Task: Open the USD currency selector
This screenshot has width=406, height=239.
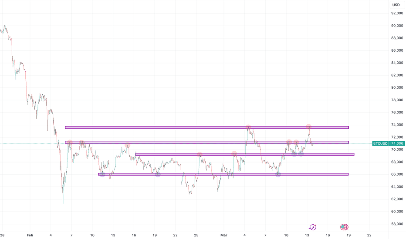Action: tap(396, 5)
